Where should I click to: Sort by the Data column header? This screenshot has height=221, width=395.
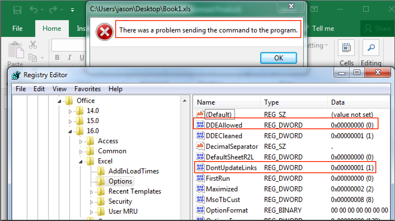click(359, 102)
